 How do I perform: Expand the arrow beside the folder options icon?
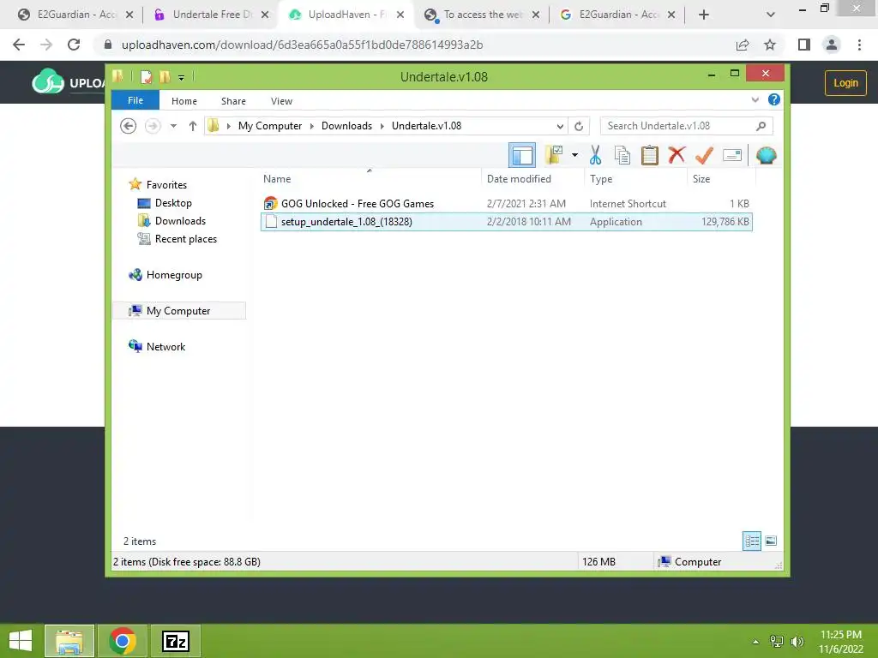574,155
